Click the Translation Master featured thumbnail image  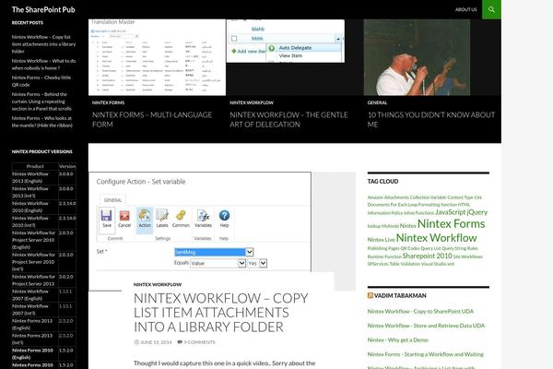point(157,57)
